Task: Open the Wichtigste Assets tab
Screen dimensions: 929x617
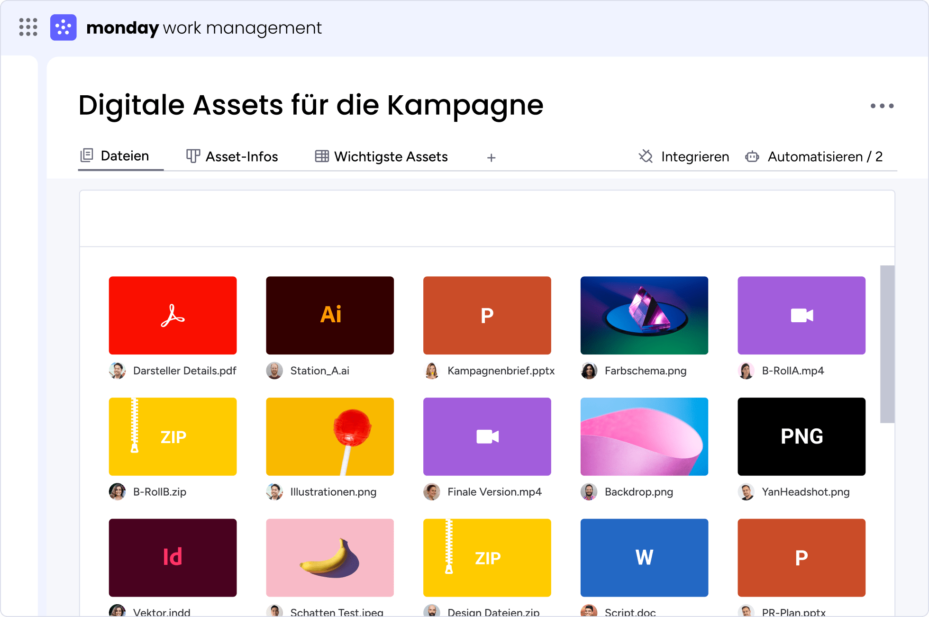Action: (381, 156)
